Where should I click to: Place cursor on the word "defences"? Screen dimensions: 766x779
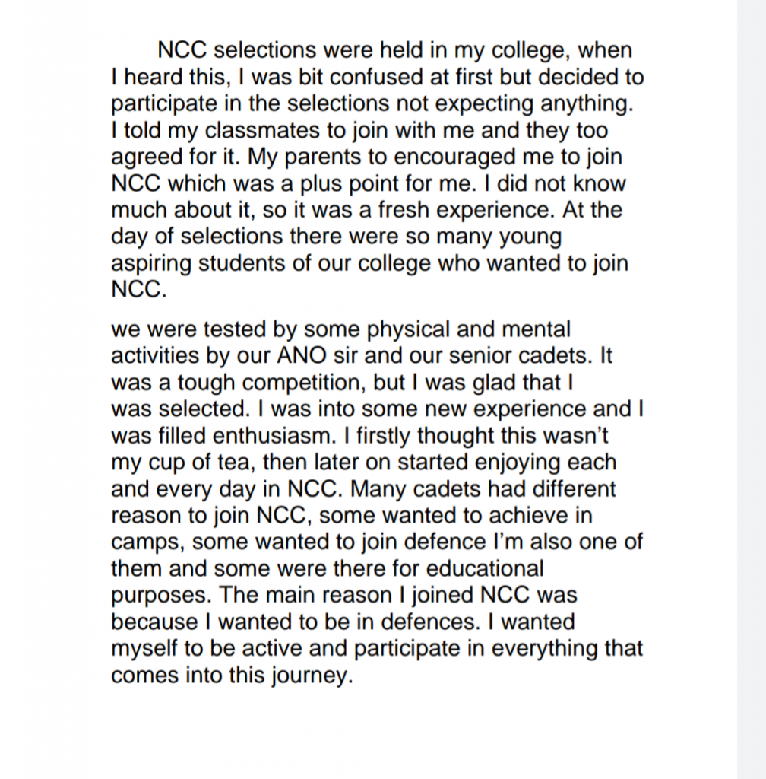pos(431,622)
